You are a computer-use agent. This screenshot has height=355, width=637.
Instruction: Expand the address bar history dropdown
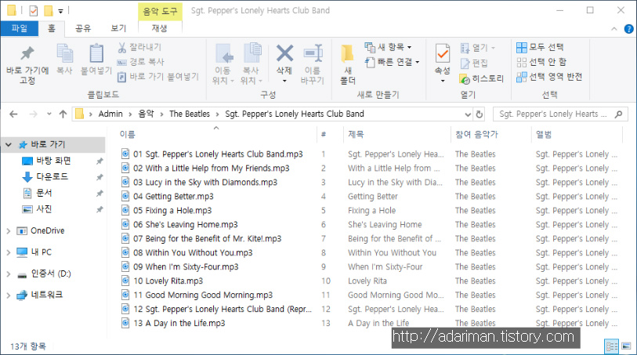coord(468,114)
